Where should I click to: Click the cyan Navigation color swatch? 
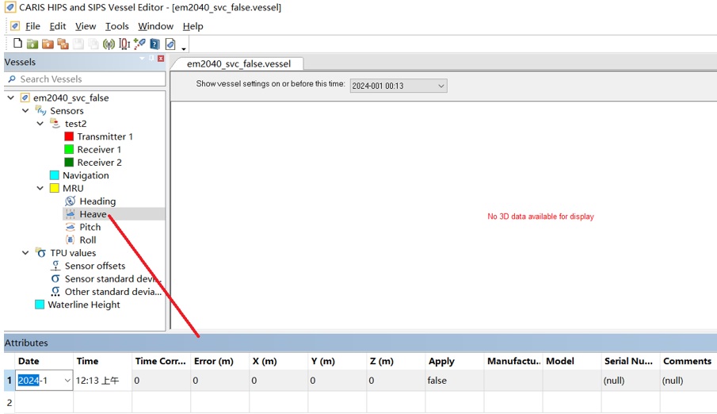point(55,175)
